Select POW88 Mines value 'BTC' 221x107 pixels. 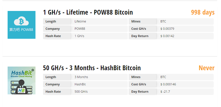(x=163, y=21)
